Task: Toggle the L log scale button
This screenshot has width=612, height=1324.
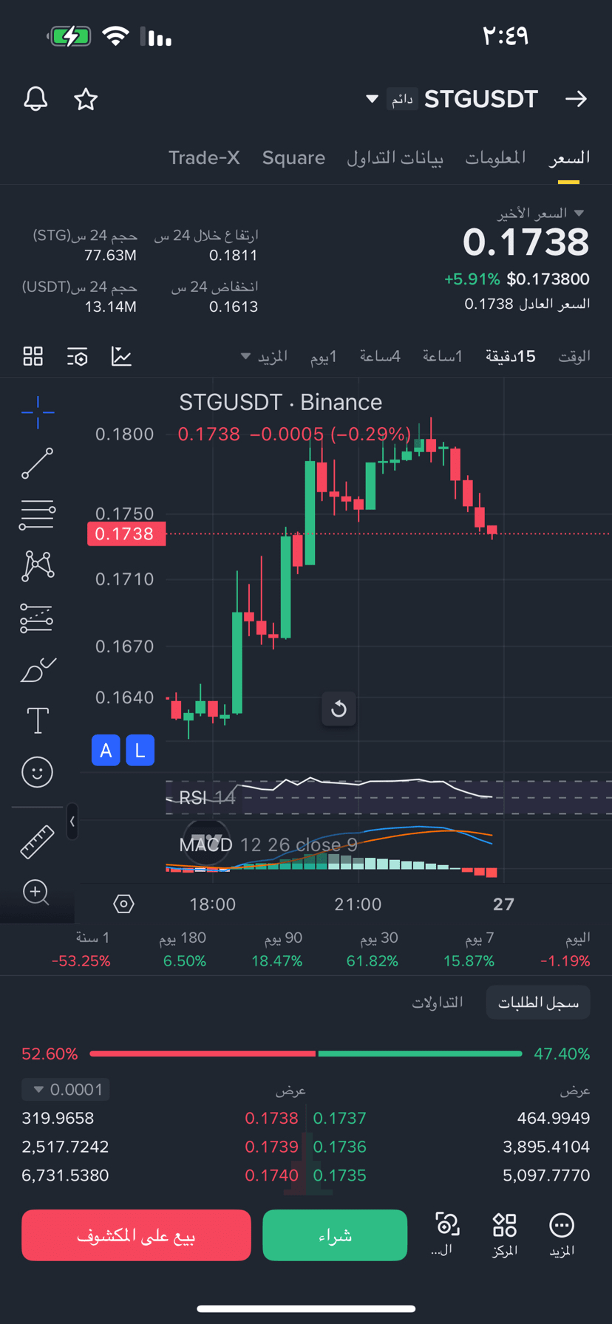Action: (140, 751)
